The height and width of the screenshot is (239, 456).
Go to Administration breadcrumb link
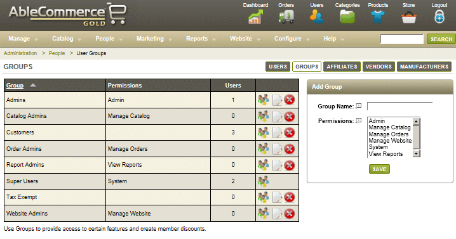click(20, 53)
